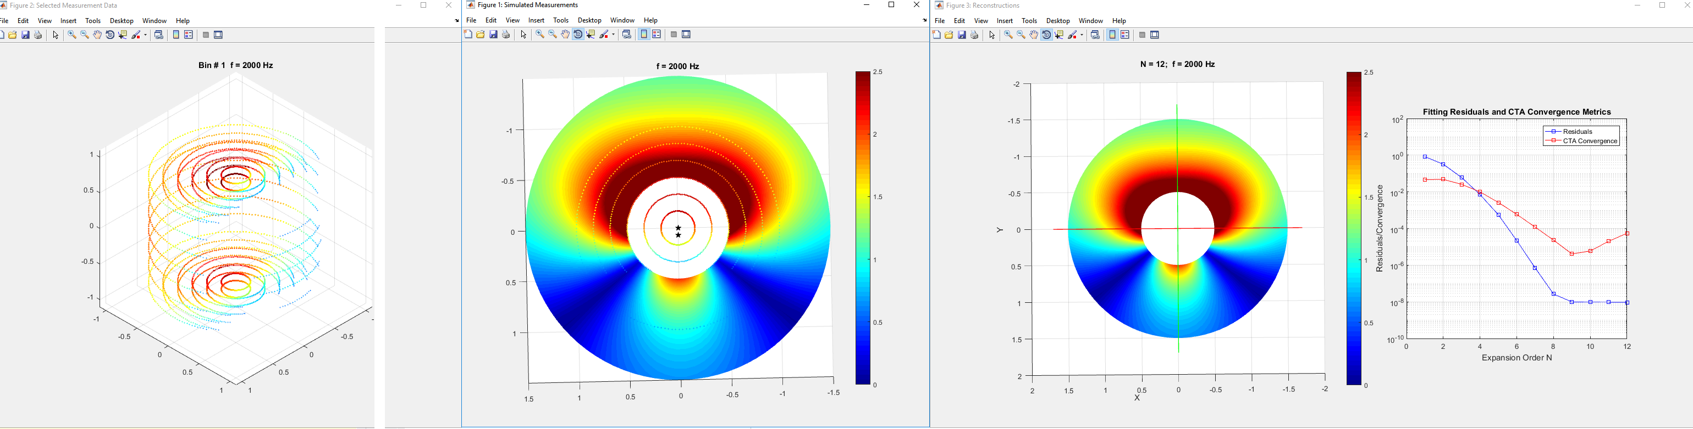Toggle off Insert Colorbar in Figure 1
Screen dimensions: 1693x429
click(644, 34)
